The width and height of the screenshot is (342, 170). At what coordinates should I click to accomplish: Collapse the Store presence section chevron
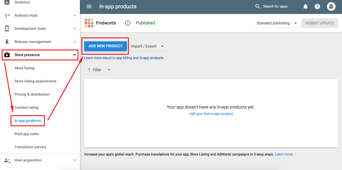coord(75,55)
